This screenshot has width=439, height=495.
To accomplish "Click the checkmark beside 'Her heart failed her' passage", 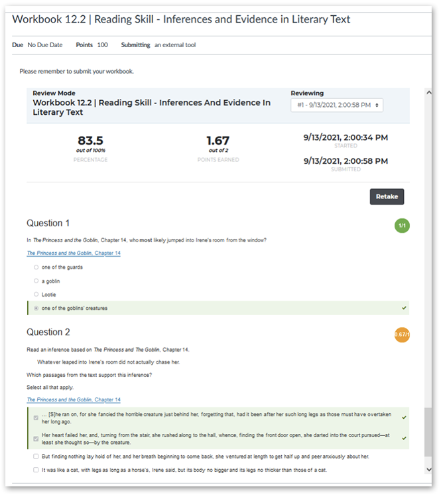I will 404,438.
